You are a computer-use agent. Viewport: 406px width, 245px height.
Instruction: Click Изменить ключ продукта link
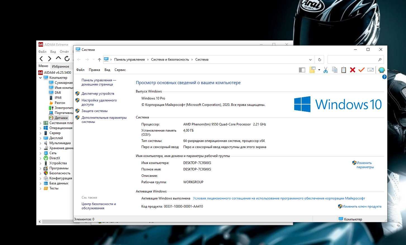[362, 206]
